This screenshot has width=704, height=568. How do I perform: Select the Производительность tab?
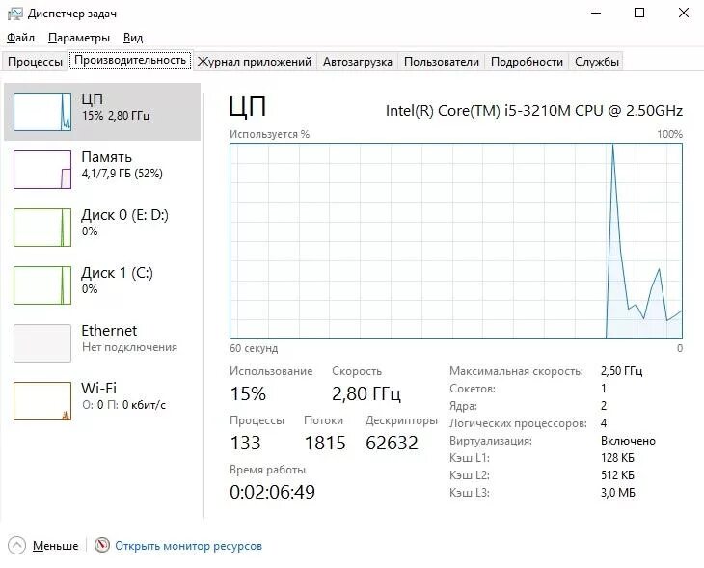pyautogui.click(x=130, y=60)
